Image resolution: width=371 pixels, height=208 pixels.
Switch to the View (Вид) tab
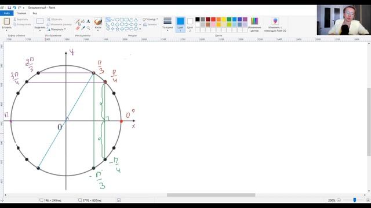(x=35, y=13)
